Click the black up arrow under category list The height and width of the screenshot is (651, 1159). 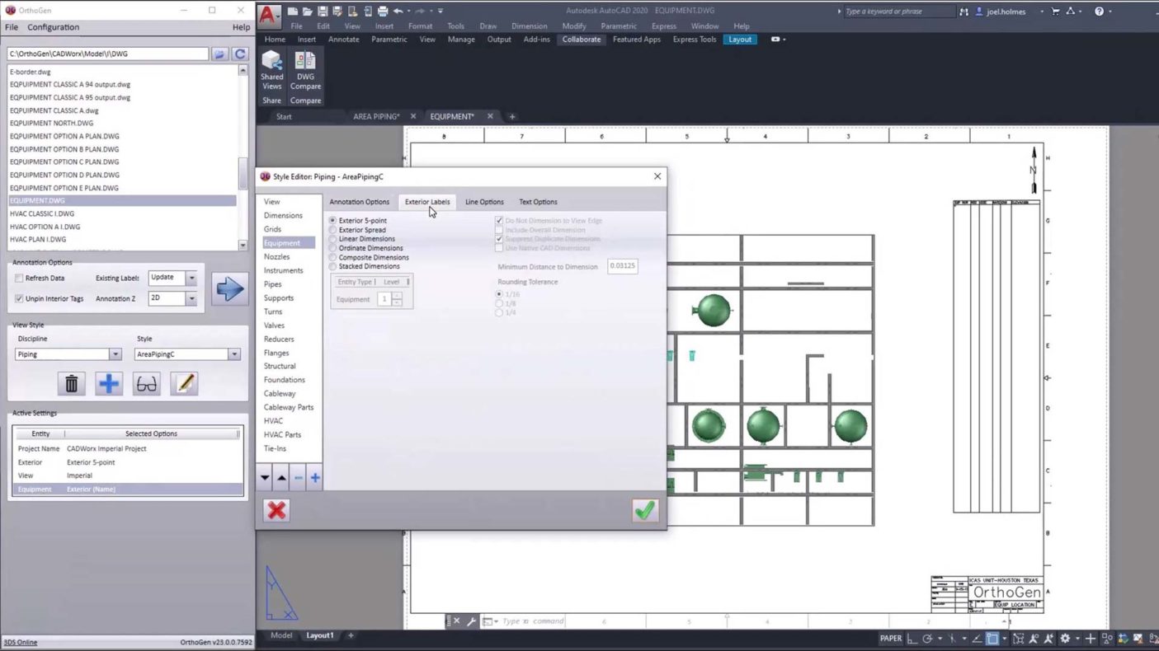pos(281,478)
